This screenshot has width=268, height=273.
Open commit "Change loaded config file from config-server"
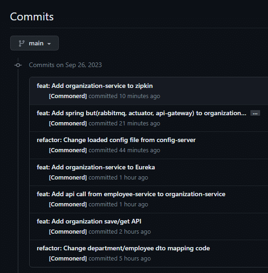[116, 140]
